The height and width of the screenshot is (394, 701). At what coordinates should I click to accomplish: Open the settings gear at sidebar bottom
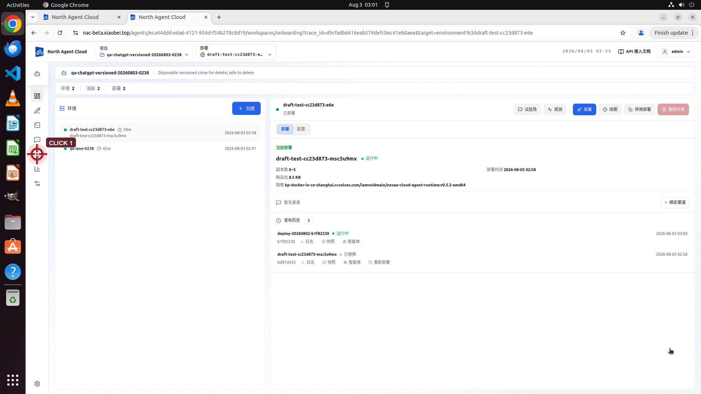37,384
